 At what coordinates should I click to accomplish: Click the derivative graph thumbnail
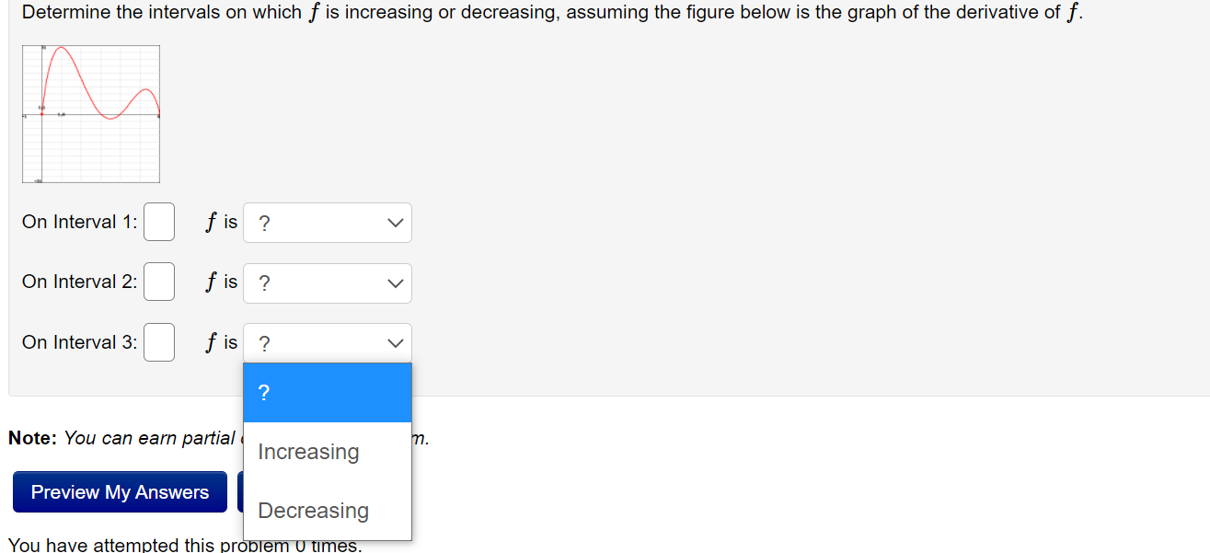click(x=90, y=114)
